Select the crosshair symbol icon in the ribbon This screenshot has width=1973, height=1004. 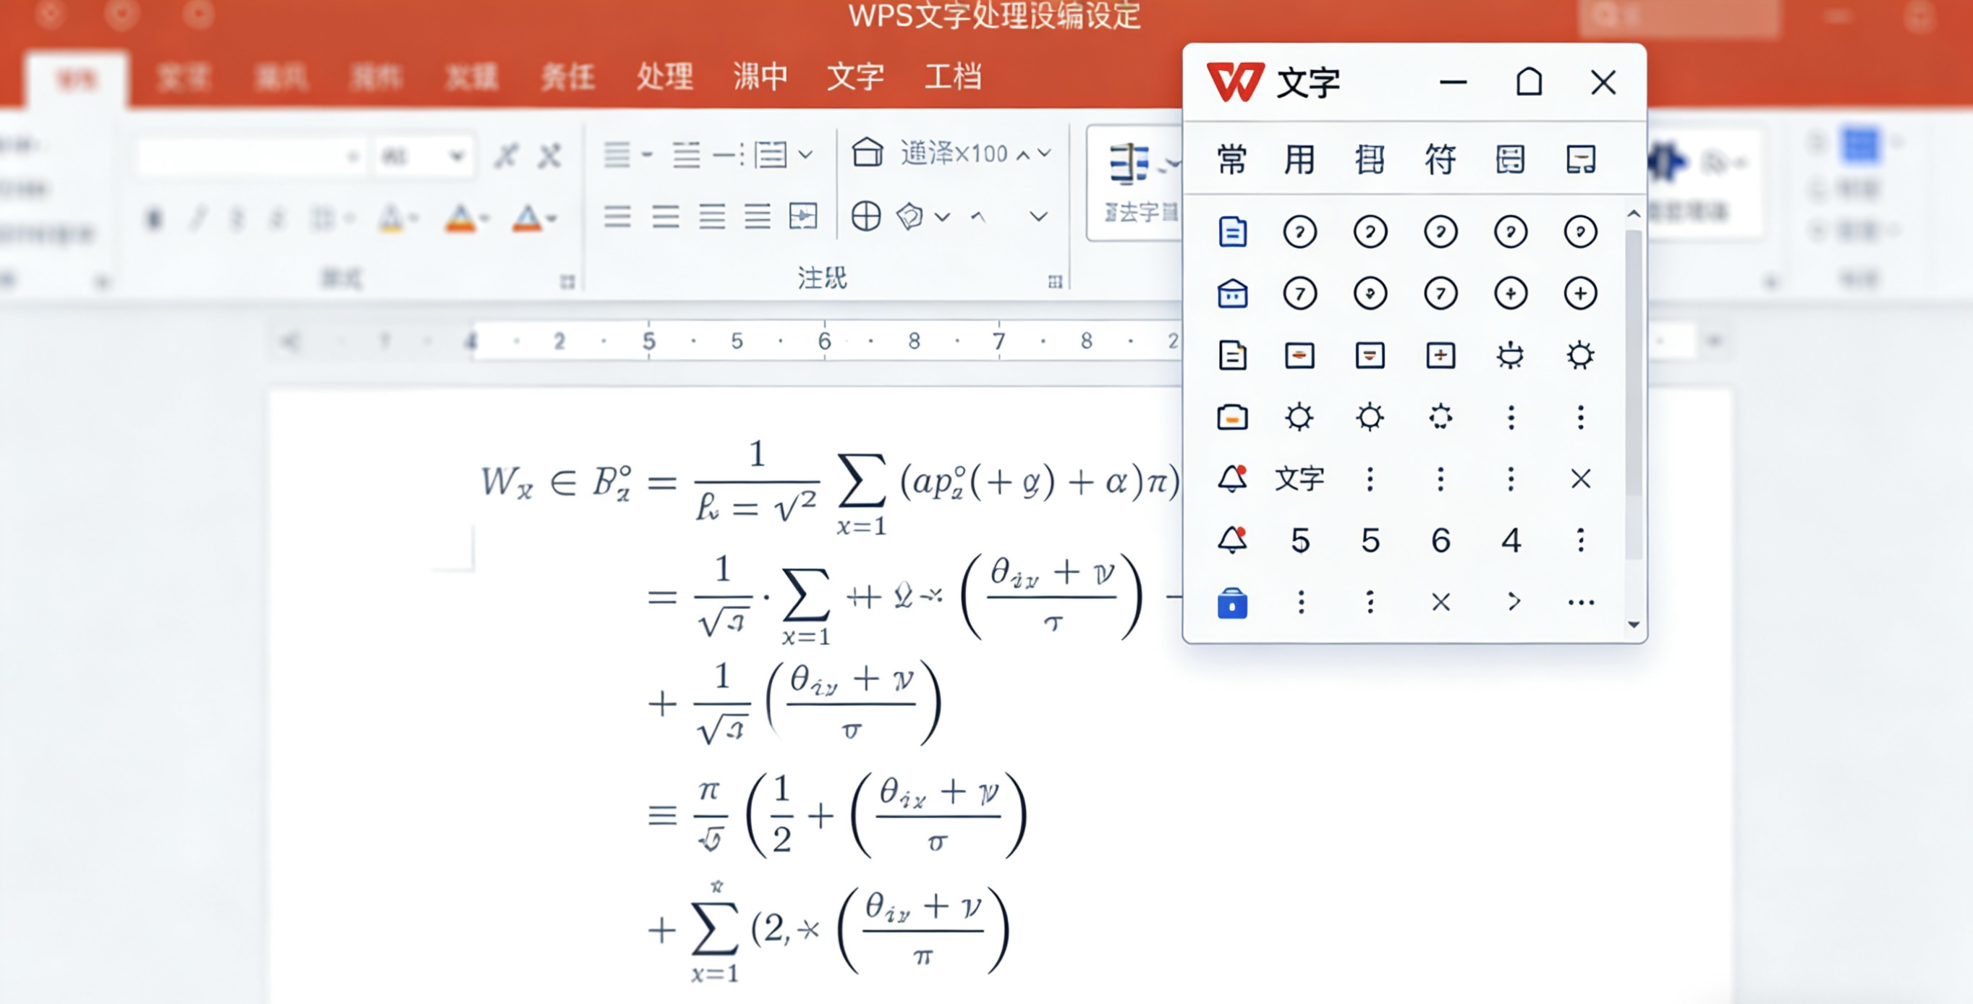(867, 216)
